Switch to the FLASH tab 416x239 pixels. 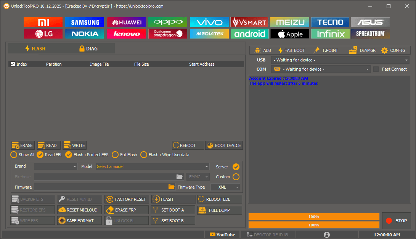click(x=35, y=48)
